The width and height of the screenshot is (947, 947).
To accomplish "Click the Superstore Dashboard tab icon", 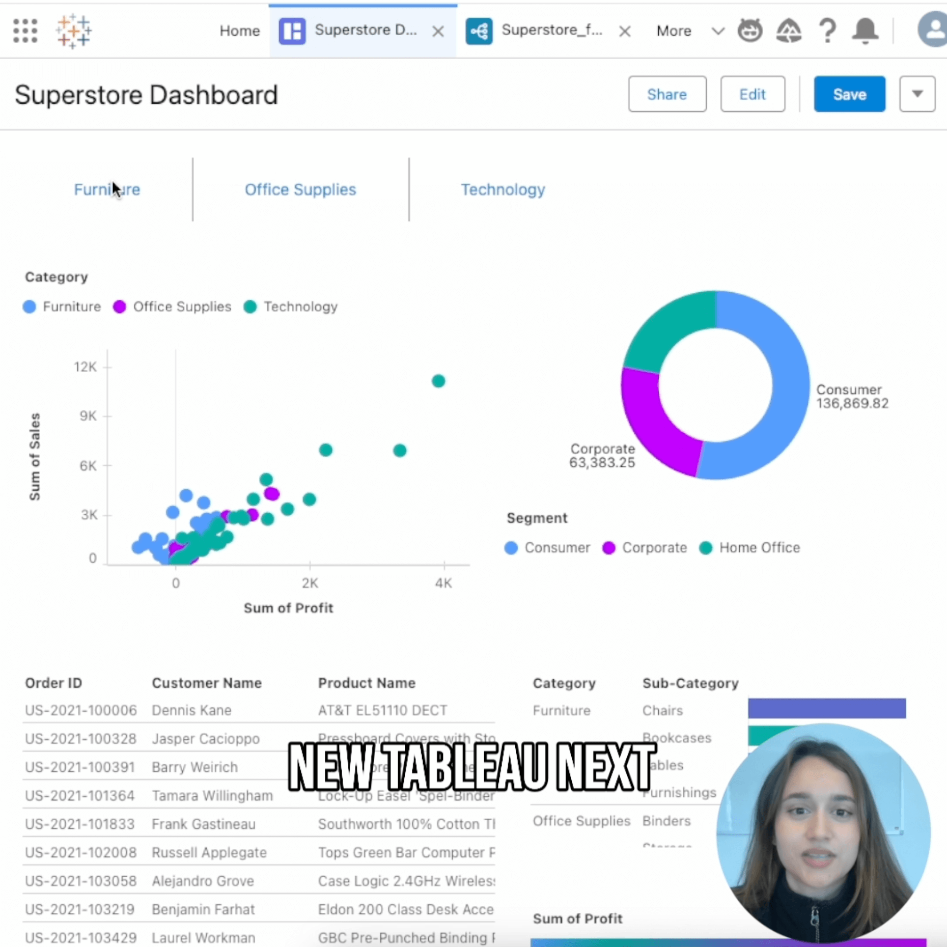I will point(292,31).
